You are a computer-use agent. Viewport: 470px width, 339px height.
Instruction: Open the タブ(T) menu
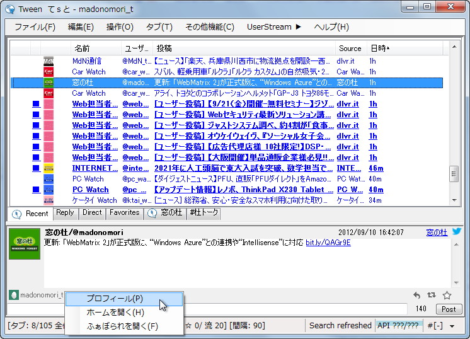159,27
